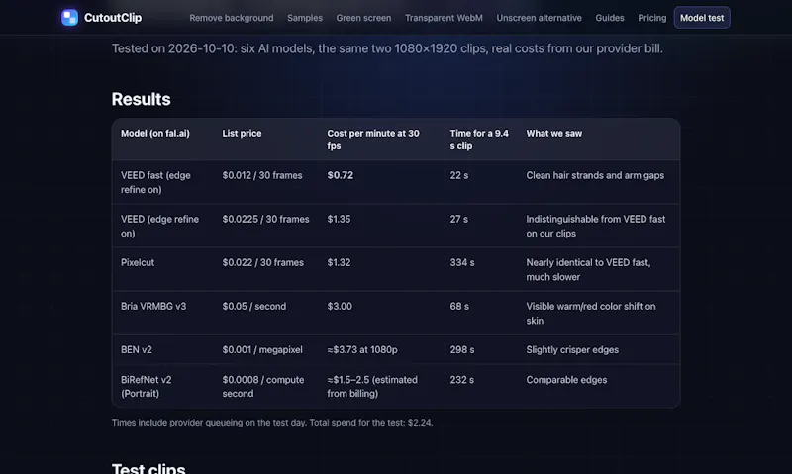Click the 'What we saw' column header
The height and width of the screenshot is (474, 792).
point(554,134)
